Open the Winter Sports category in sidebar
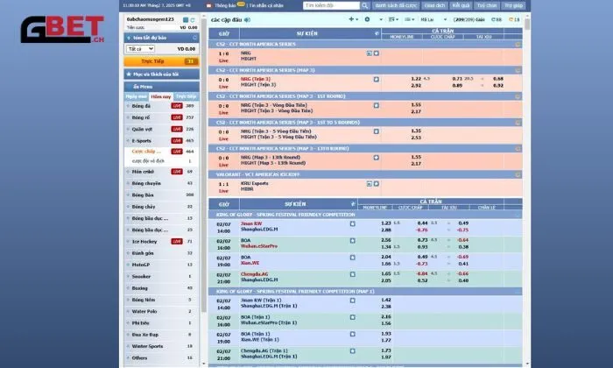 [x=161, y=346]
